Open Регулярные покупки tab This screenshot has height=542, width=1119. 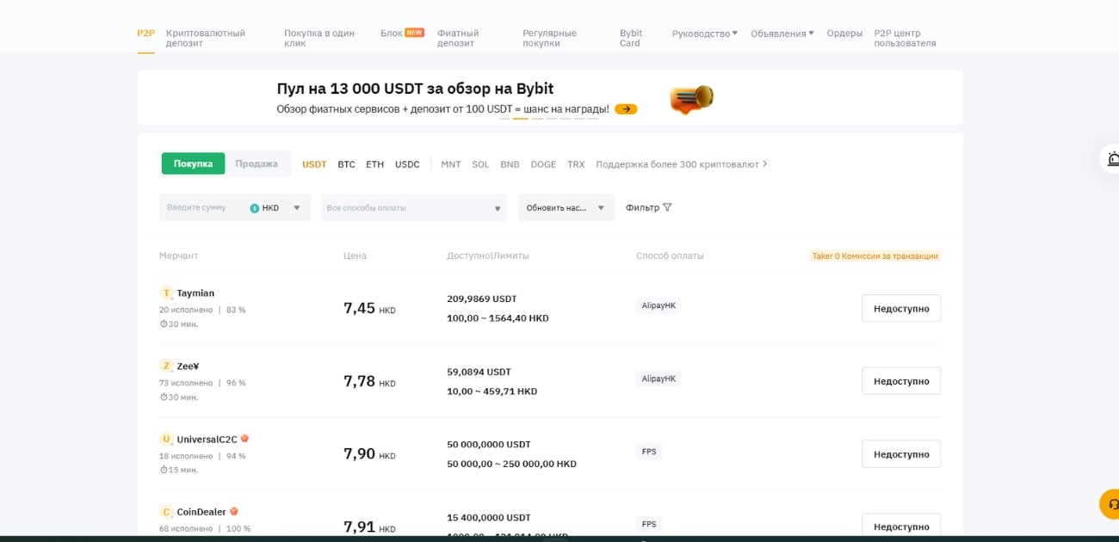[x=549, y=38]
